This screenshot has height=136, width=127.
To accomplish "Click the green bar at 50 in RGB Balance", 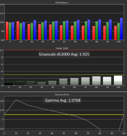I will point(64,30).
